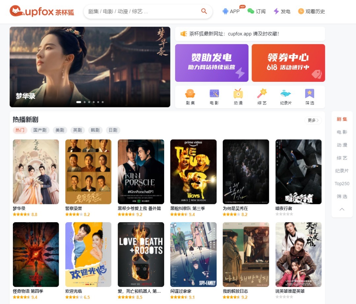Click the 领券中心 red banner
This screenshot has width=356, height=304.
pyautogui.click(x=288, y=63)
